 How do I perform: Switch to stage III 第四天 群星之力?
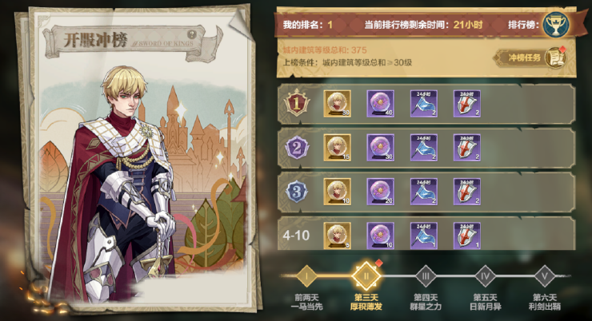pyautogui.click(x=426, y=276)
